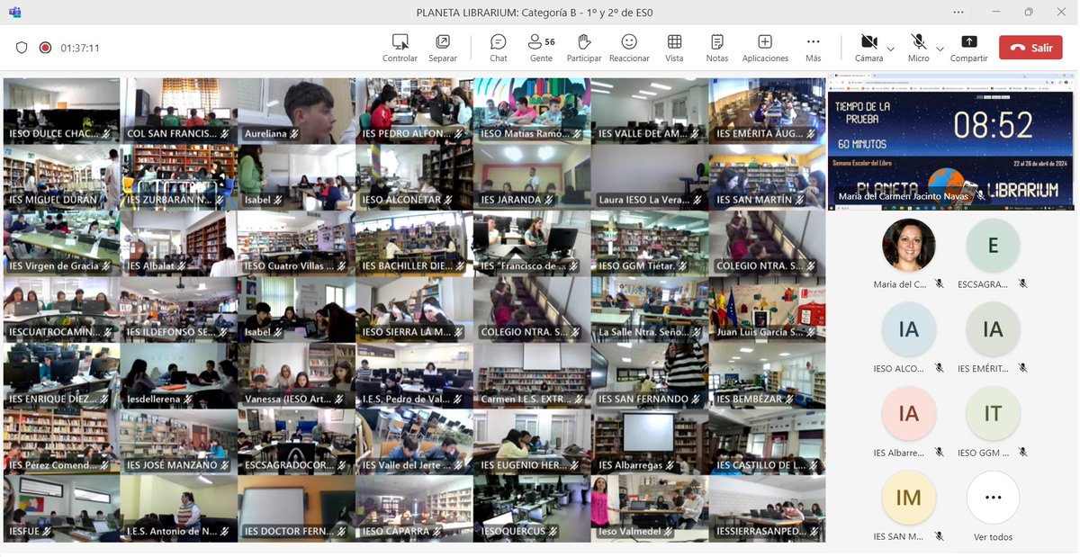Click the Compartir share screen icon

click(968, 41)
